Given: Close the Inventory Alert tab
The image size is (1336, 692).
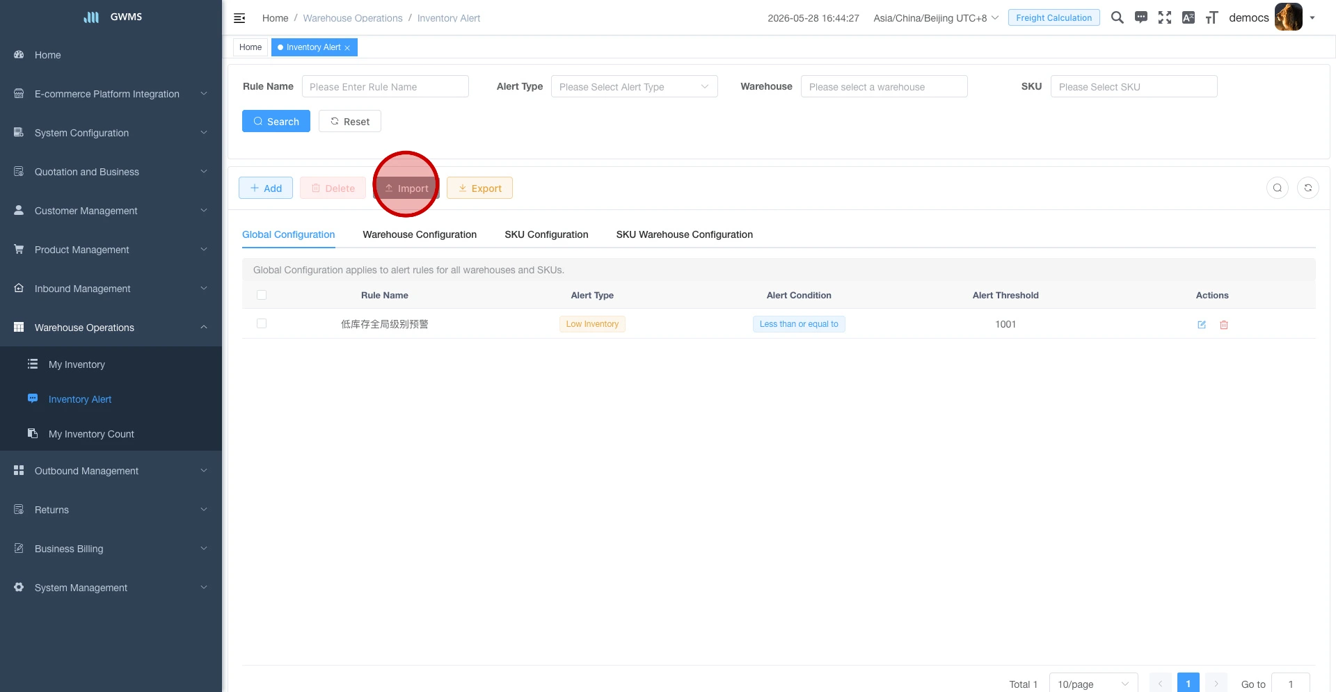Looking at the screenshot, I should pos(347,48).
